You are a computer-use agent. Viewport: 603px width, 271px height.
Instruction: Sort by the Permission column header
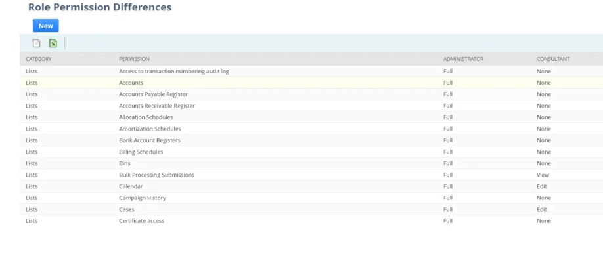pyautogui.click(x=134, y=59)
